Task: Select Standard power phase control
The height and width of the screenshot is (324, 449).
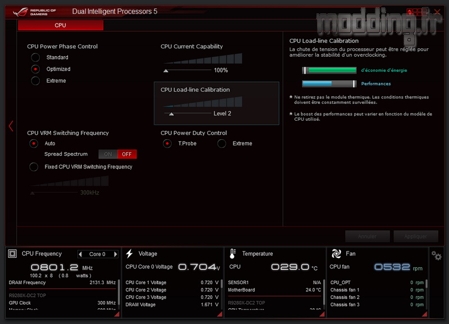Action: 35,57
